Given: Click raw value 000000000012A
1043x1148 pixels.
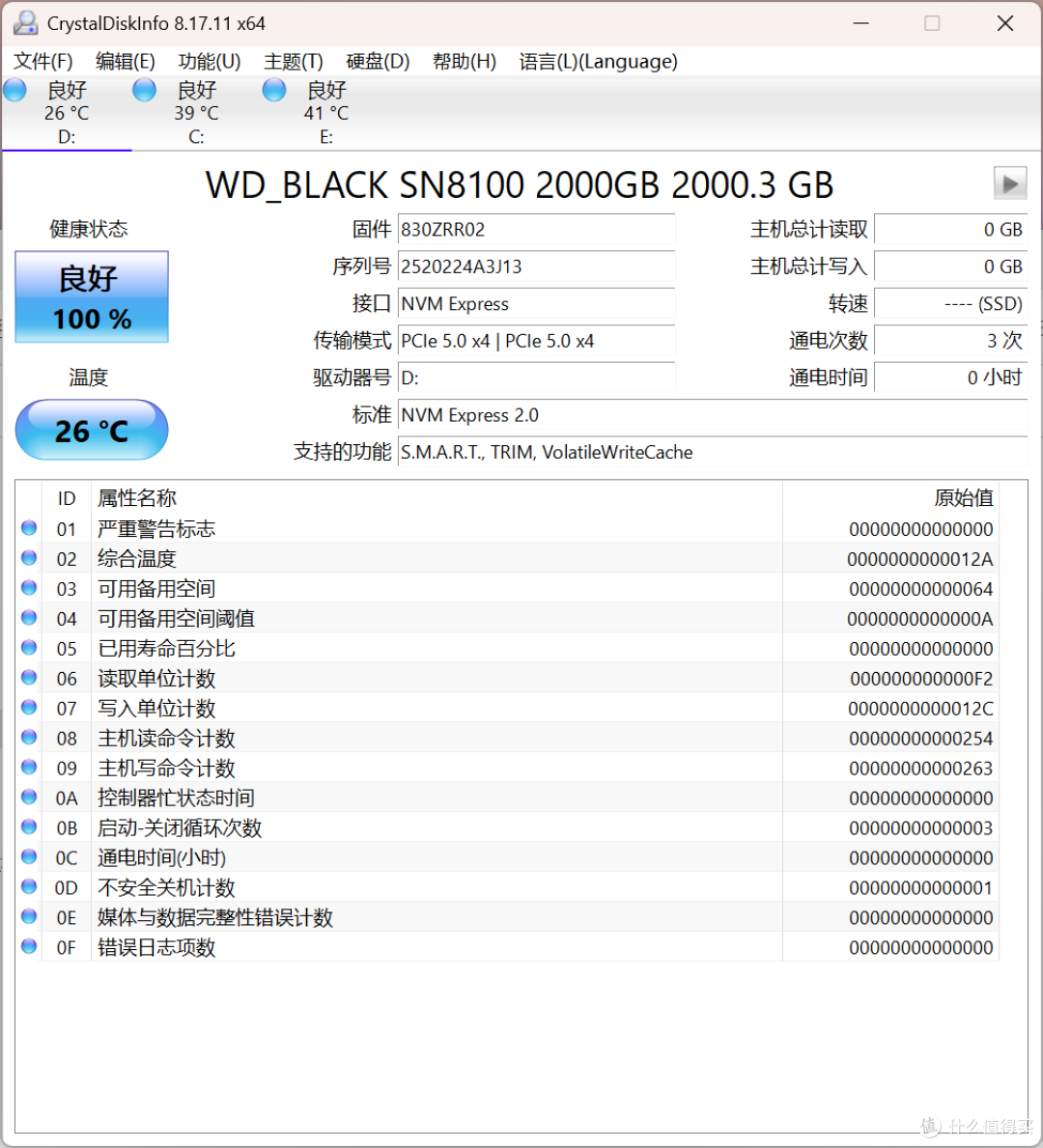Looking at the screenshot, I should click(x=920, y=559).
